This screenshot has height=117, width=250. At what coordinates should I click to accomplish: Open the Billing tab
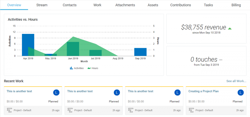point(236,5)
